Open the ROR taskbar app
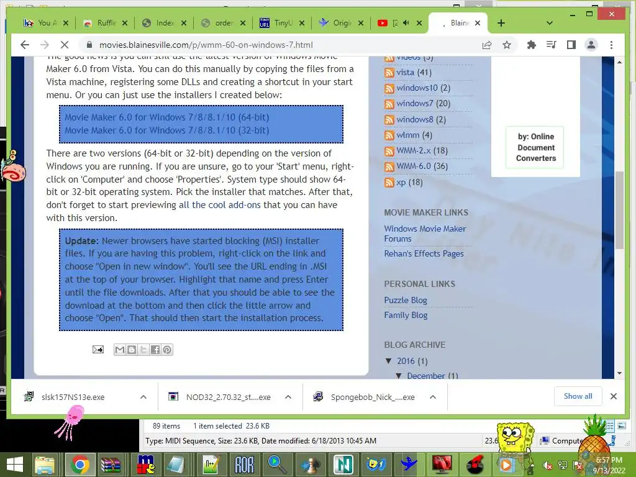The height and width of the screenshot is (477, 636). pos(244,465)
